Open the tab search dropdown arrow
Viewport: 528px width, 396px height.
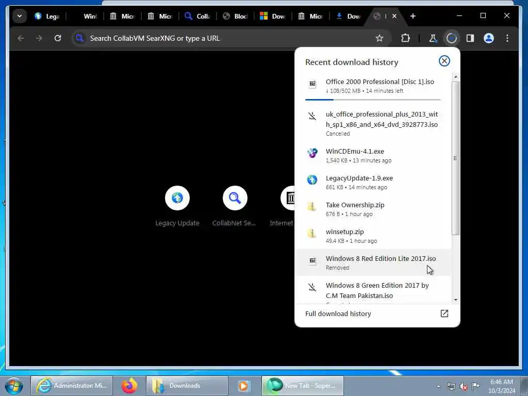20,16
